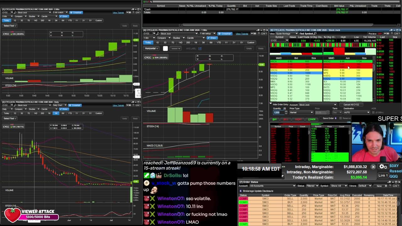The image size is (402, 226).
Task: Select 1D range tab in 5 Min chart
Action: click(15, 20)
